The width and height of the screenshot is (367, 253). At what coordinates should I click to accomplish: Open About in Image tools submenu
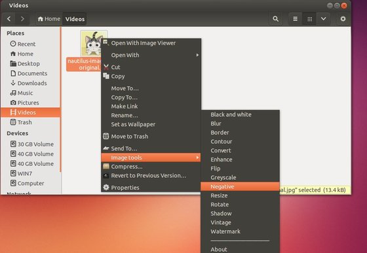click(x=240, y=249)
